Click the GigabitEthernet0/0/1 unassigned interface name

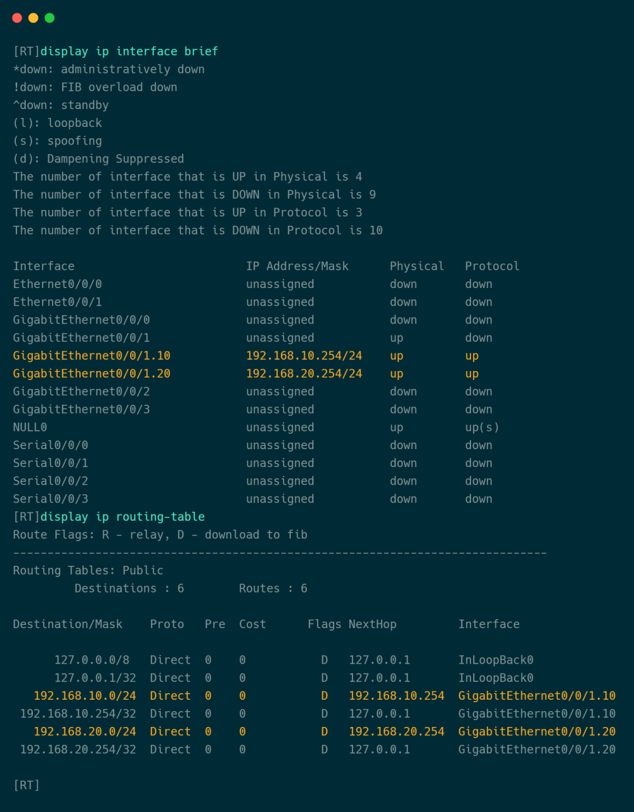(82, 337)
